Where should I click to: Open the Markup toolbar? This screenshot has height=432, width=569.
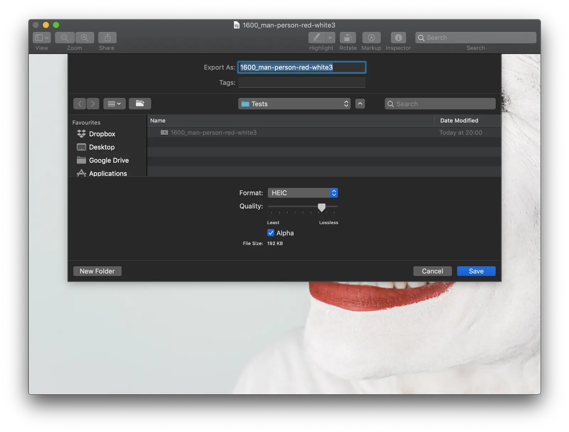point(371,38)
